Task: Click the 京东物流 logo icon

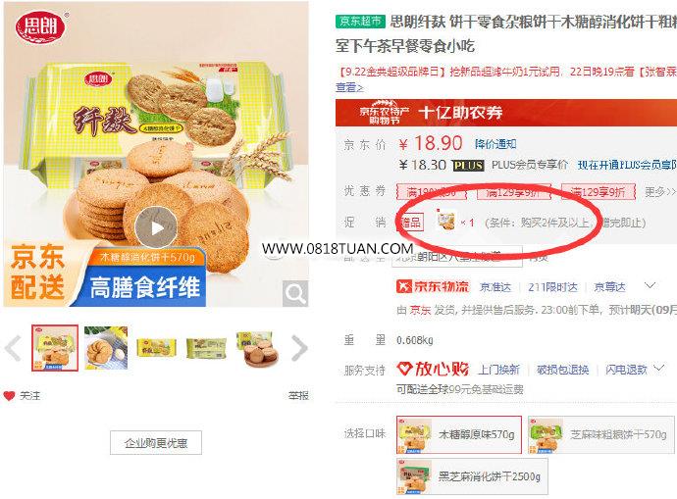Action: pyautogui.click(x=403, y=286)
